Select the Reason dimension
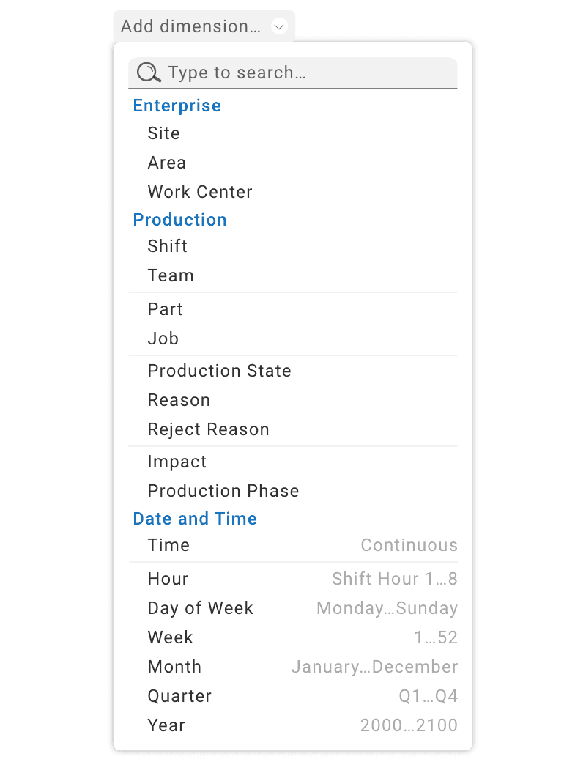 click(179, 400)
